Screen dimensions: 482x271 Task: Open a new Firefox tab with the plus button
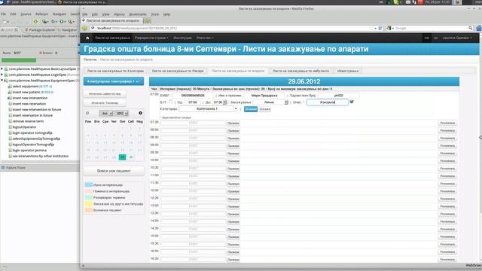coord(148,20)
